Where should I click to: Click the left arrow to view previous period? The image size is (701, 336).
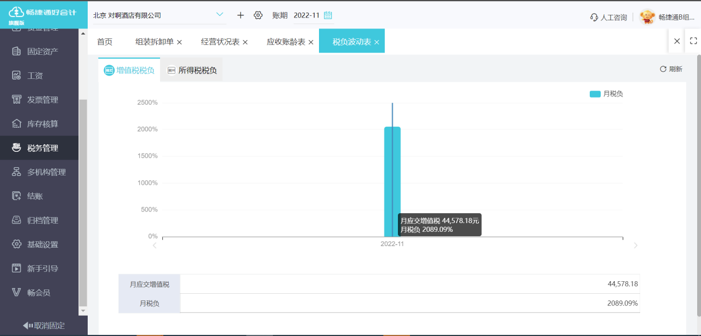[155, 246]
